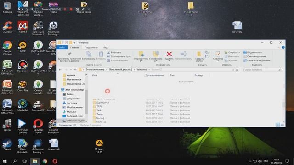This screenshot has height=165, width=294.
Task: Open AIDA64 desktop shortcut
Action: tap(23, 27)
